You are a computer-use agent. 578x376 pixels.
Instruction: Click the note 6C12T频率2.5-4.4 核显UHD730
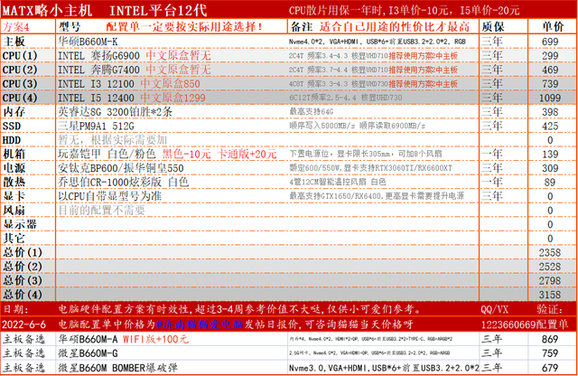pos(346,98)
